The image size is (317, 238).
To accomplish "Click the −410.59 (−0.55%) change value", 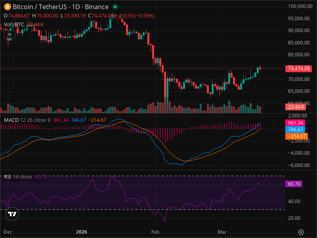I will coord(136,16).
